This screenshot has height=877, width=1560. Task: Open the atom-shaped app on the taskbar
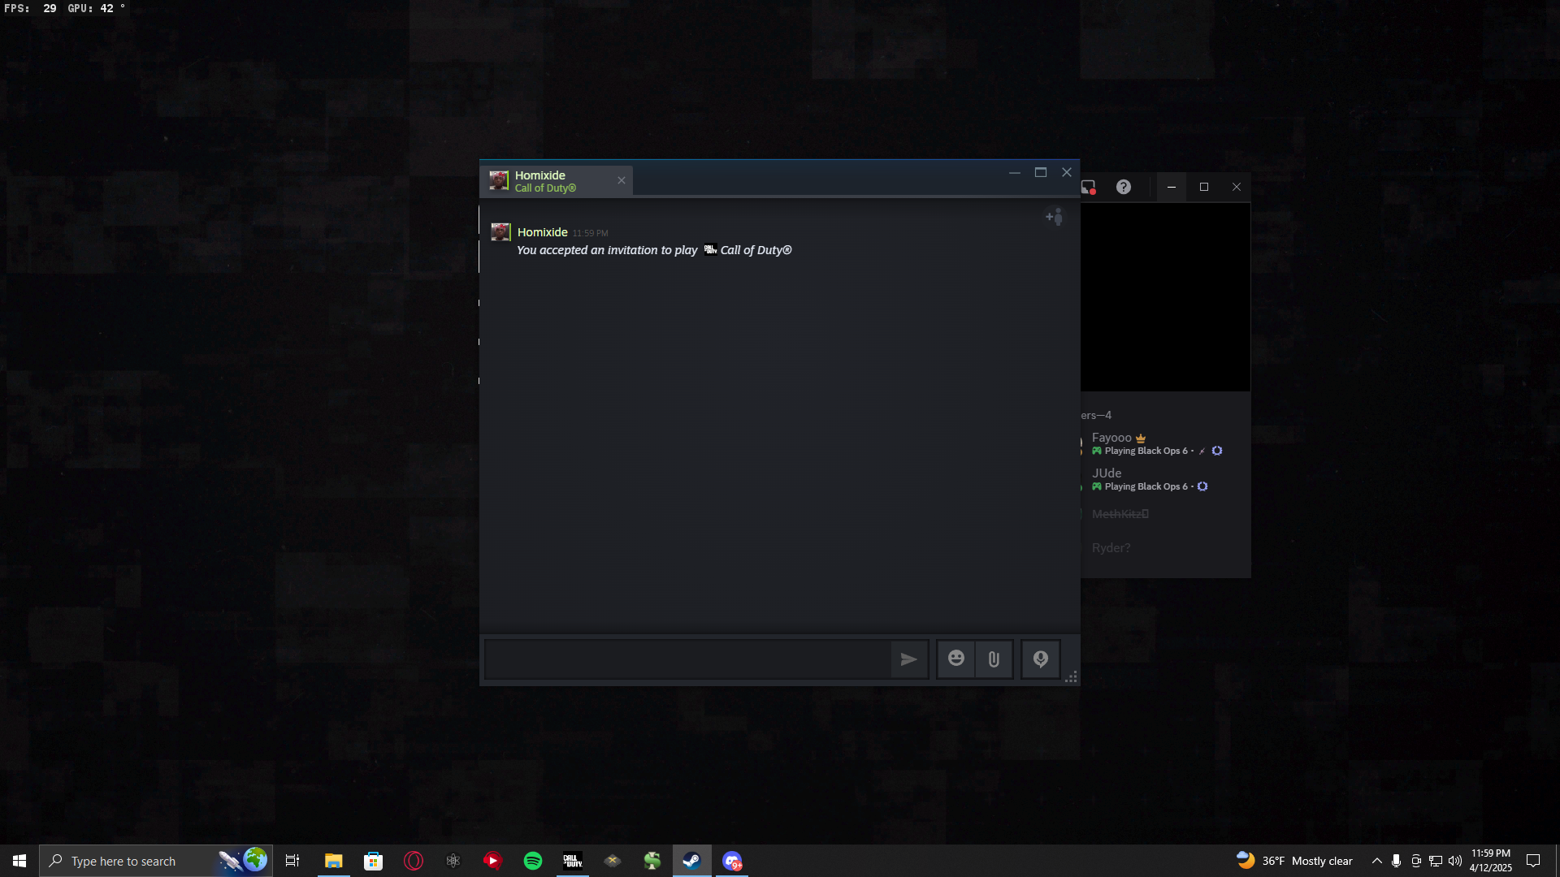coord(453,861)
